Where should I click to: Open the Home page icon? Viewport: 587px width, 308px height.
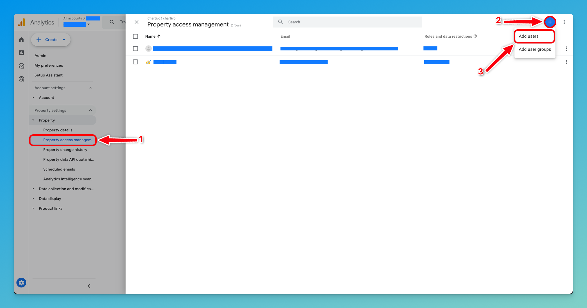tap(21, 40)
